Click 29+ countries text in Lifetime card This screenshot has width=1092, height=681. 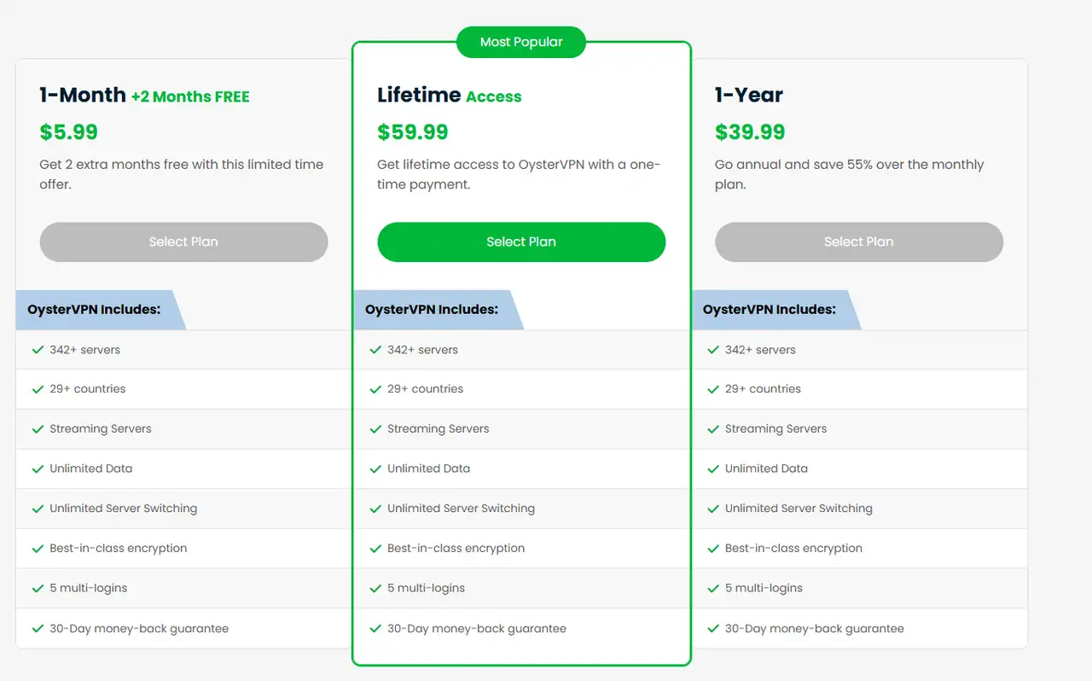click(425, 389)
